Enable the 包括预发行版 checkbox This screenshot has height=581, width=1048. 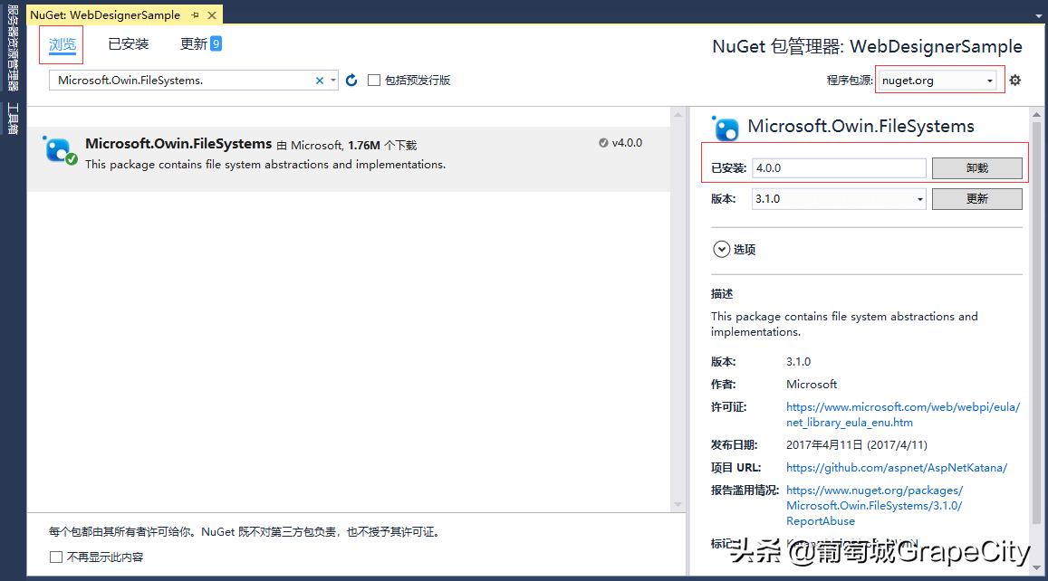(x=374, y=80)
